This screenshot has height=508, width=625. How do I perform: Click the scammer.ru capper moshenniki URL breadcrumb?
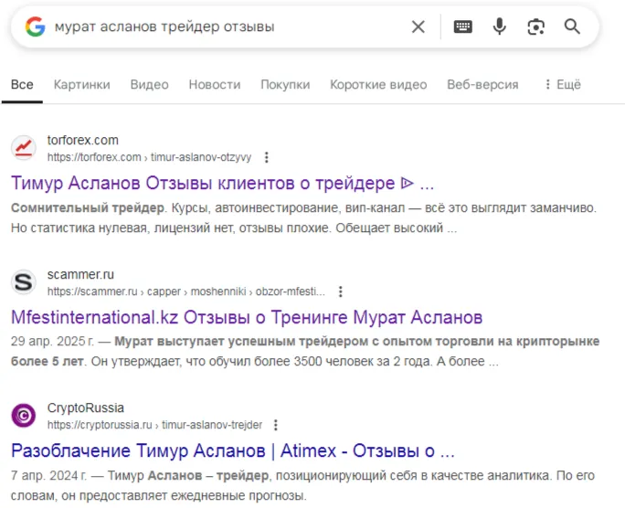(x=186, y=291)
